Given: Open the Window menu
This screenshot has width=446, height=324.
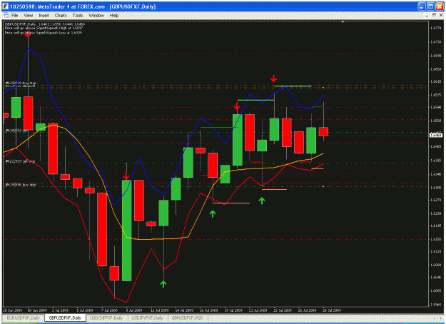Looking at the screenshot, I should (96, 16).
